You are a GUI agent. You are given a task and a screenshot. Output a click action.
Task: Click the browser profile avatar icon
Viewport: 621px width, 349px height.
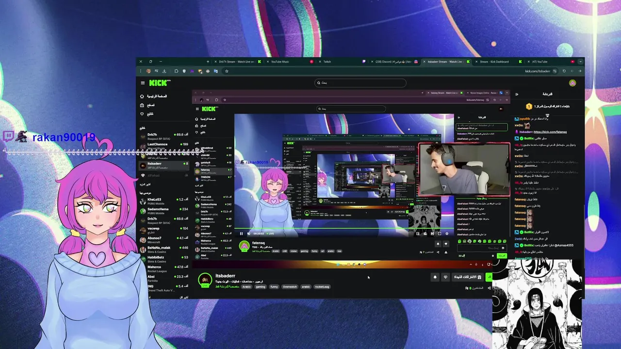(148, 71)
